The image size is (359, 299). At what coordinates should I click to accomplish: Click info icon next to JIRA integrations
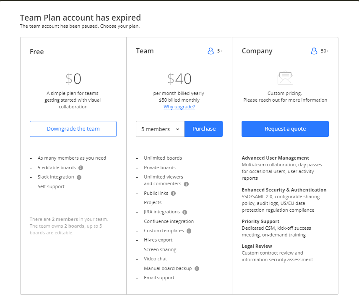(185, 212)
